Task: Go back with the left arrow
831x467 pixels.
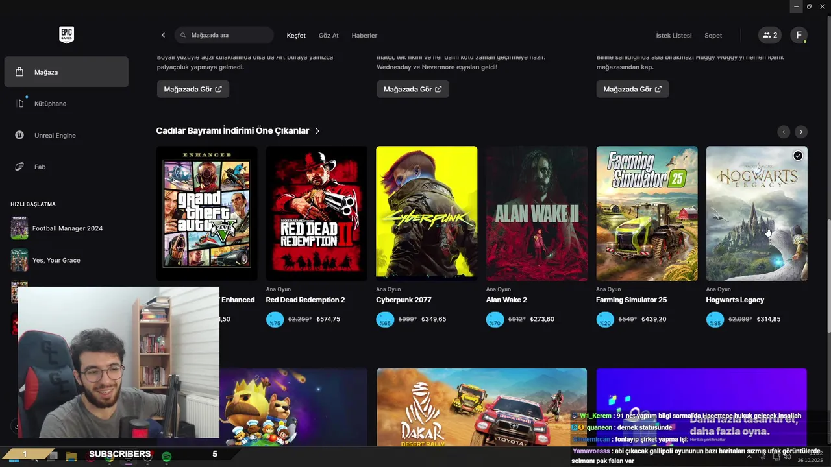Action: tap(163, 35)
